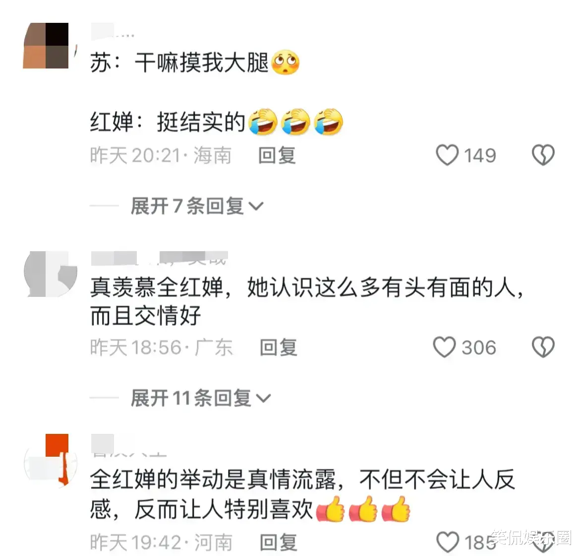580x556 pixels.
Task: Dislike the Hainan comment via broken heart
Action: [x=543, y=155]
